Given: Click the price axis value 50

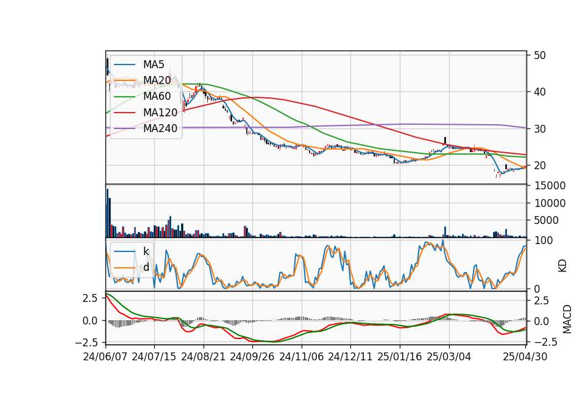Looking at the screenshot, I should coord(540,55).
